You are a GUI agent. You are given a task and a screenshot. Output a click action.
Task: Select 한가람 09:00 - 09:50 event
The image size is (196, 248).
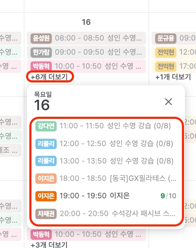point(86,52)
